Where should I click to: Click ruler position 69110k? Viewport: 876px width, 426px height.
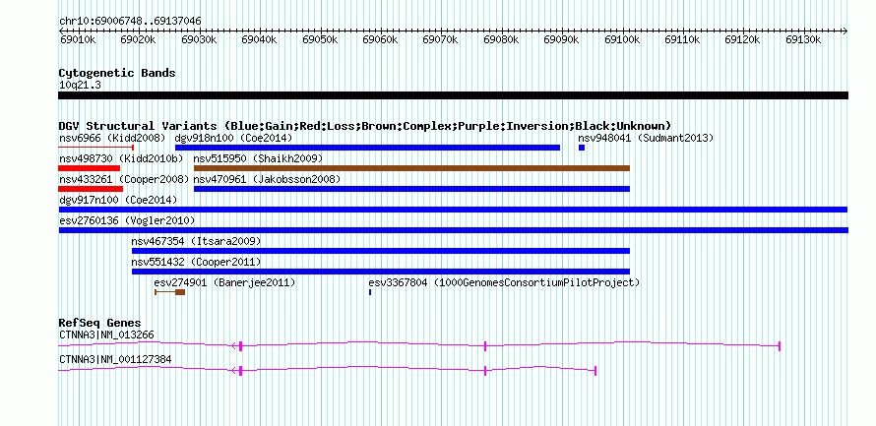pyautogui.click(x=682, y=39)
